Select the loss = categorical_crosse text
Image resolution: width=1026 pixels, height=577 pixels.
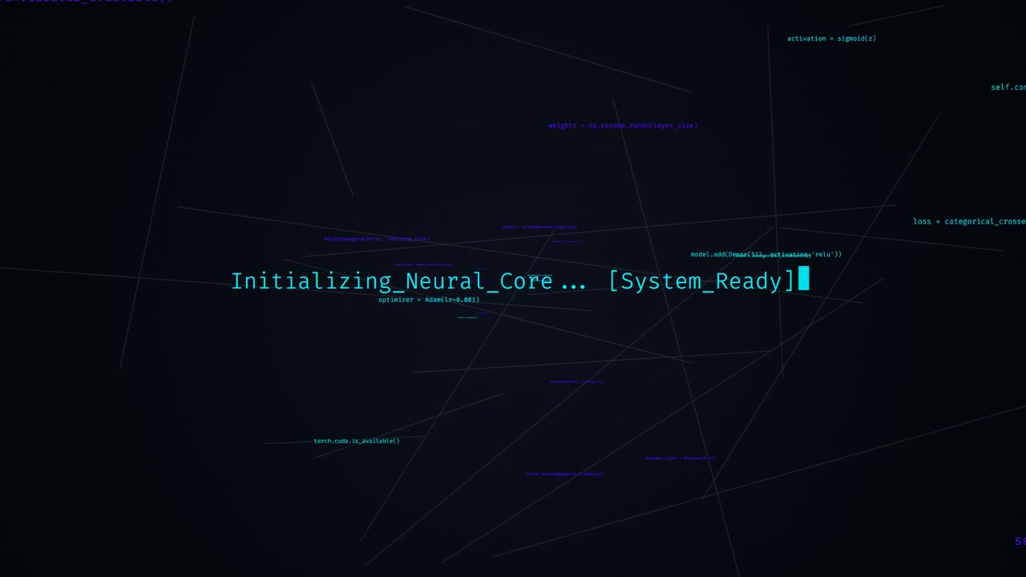click(x=969, y=221)
